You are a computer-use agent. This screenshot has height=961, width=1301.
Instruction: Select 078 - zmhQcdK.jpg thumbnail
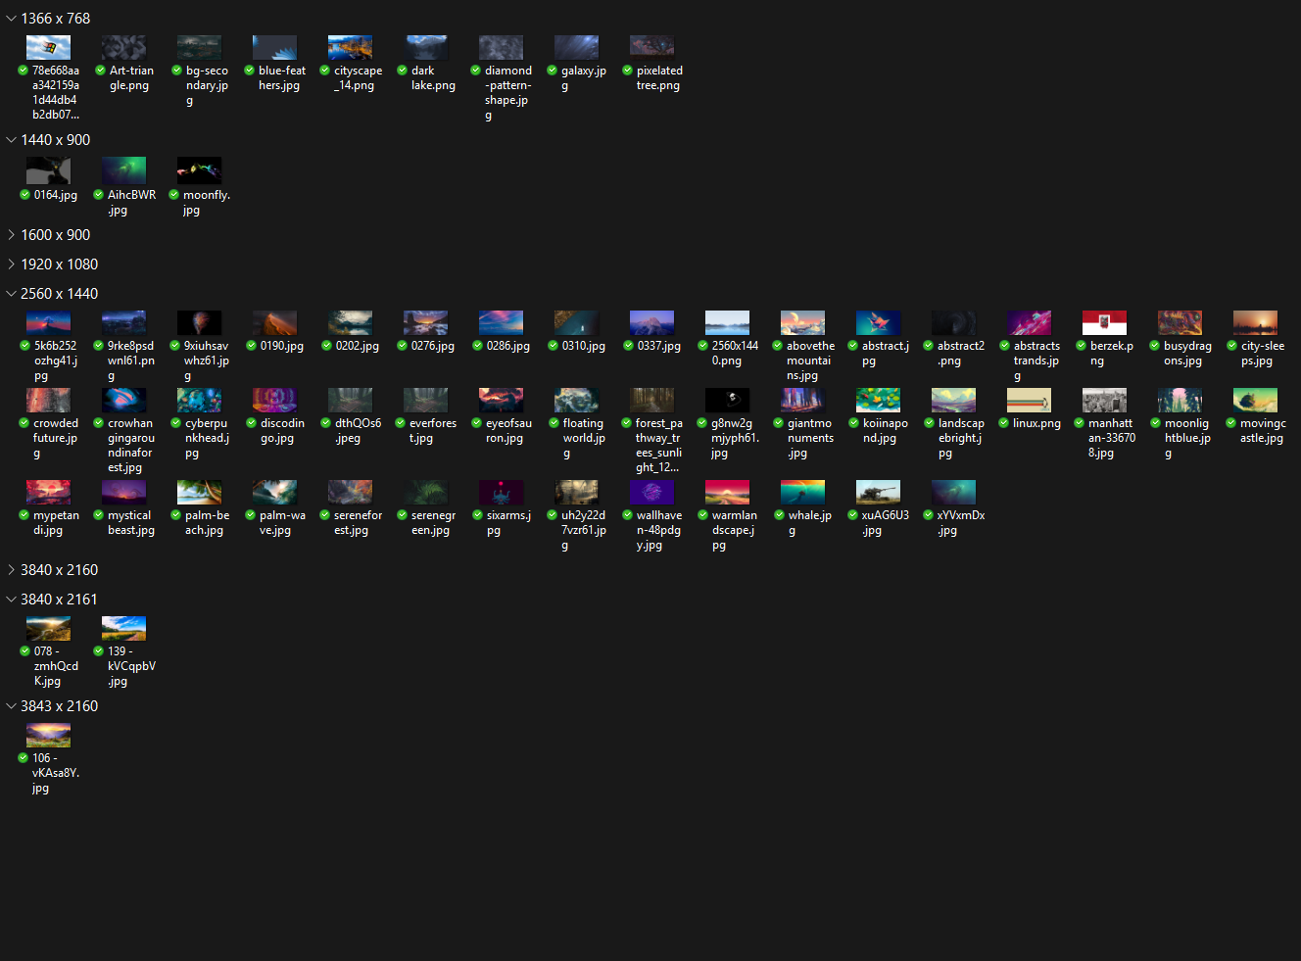coord(48,628)
